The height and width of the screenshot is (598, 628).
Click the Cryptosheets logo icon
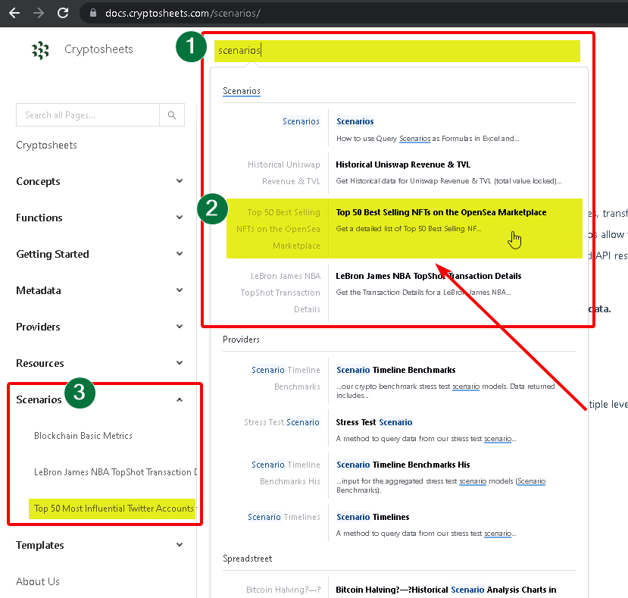40,51
